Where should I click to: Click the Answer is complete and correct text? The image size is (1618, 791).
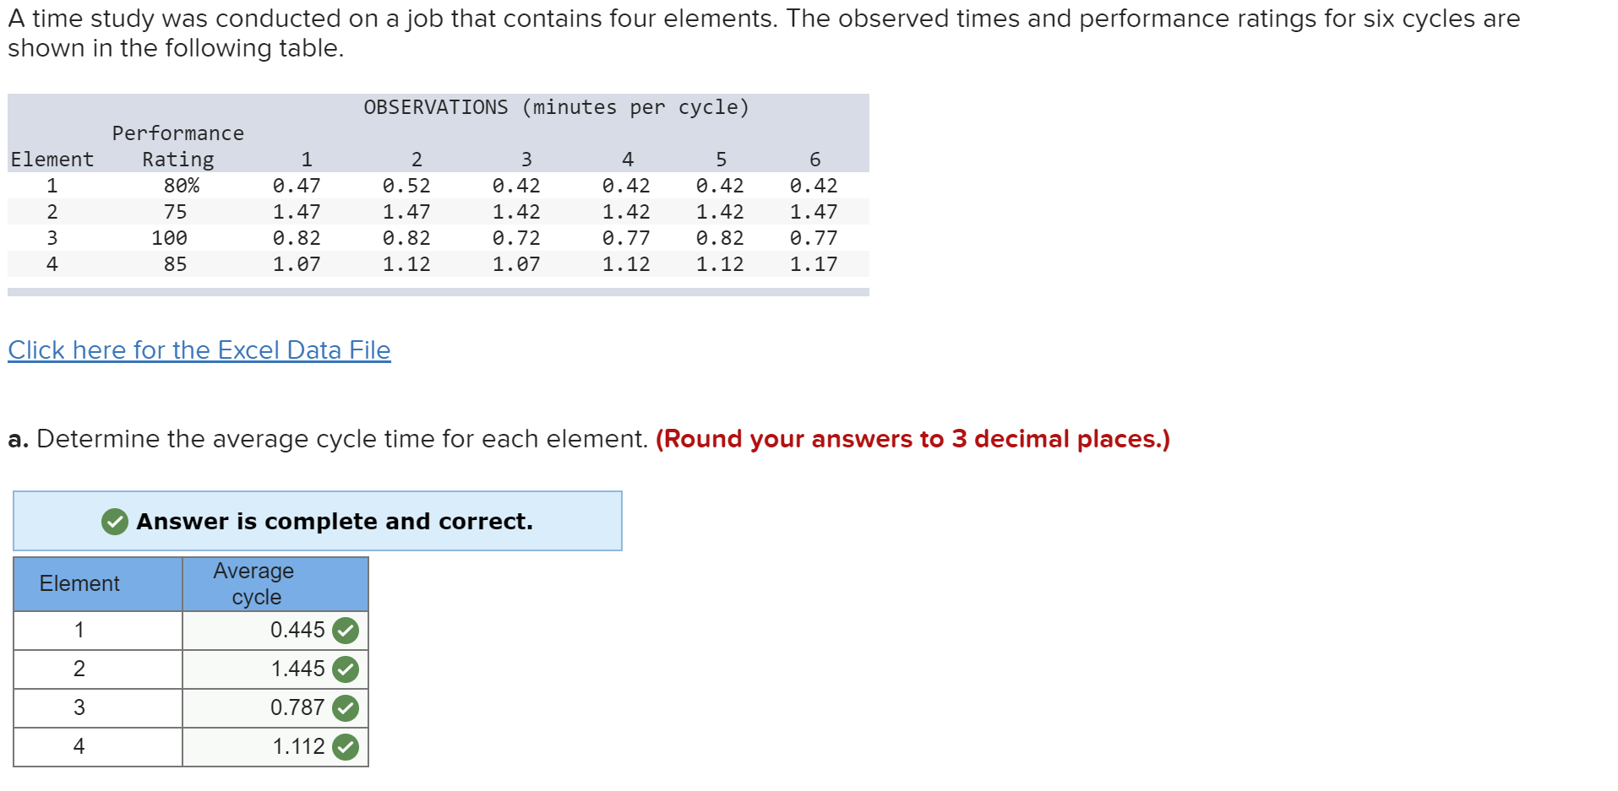point(334,522)
